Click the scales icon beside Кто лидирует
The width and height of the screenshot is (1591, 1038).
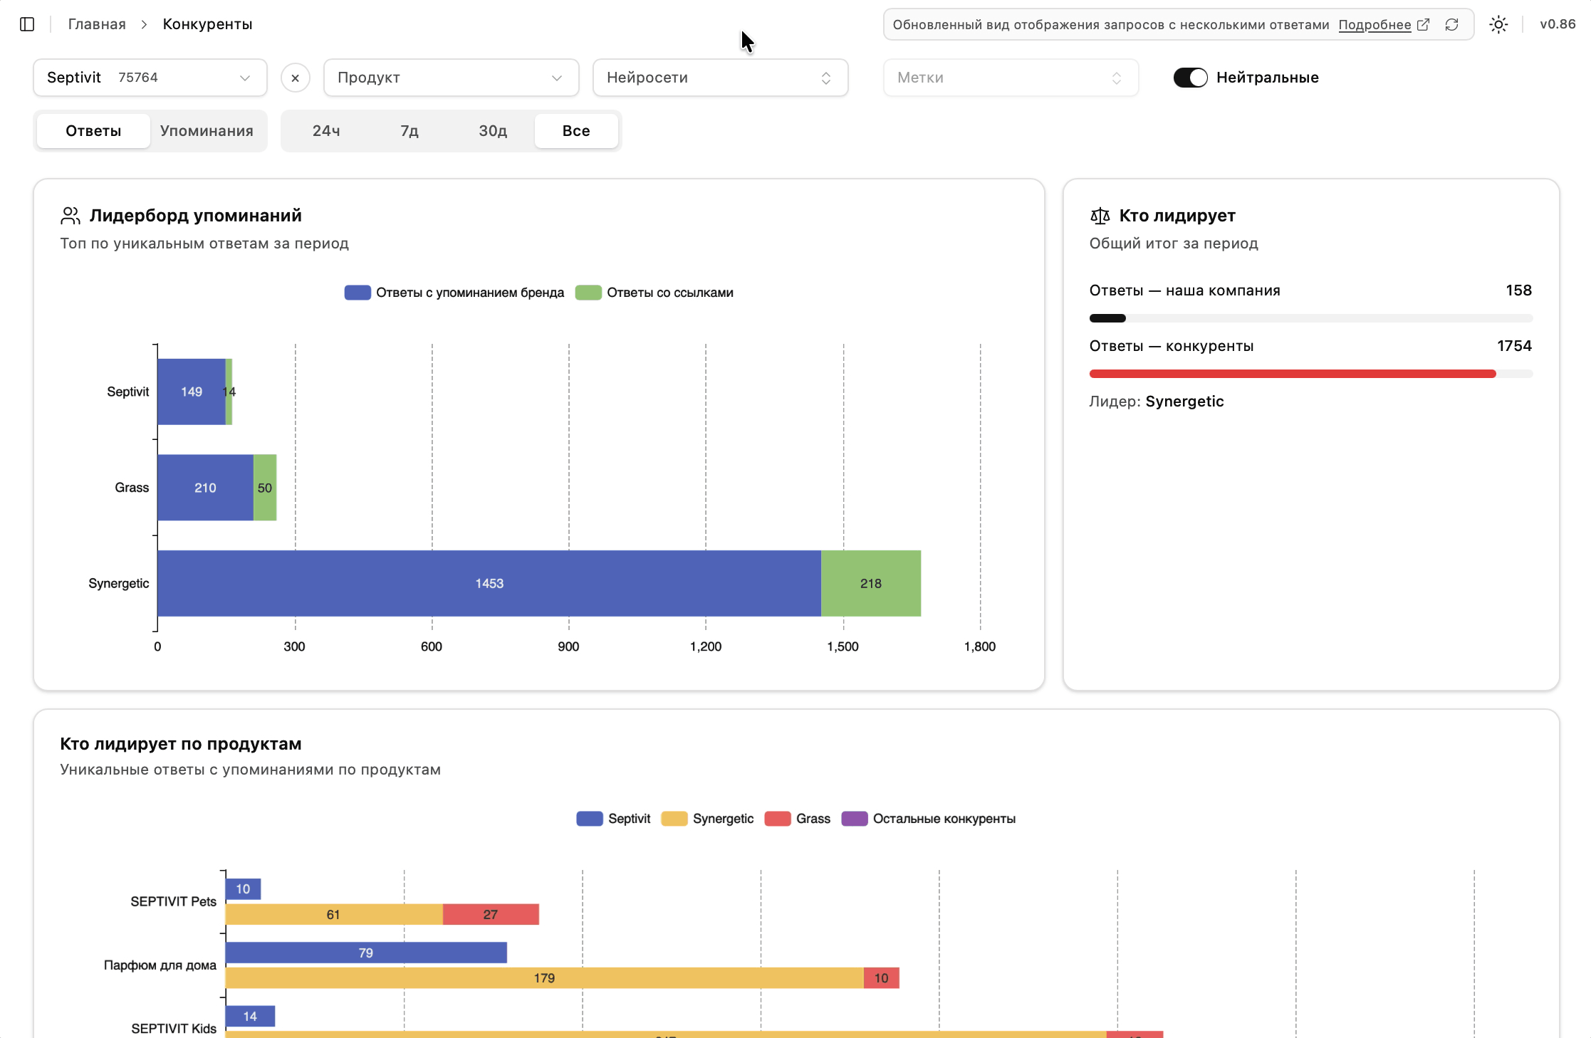click(x=1100, y=215)
